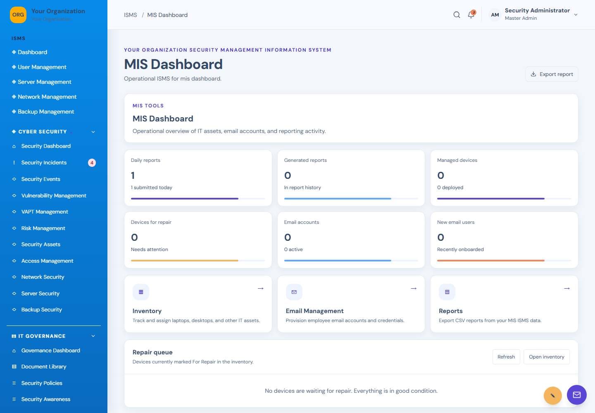This screenshot has height=413, width=595.
Task: Collapse the IT Governance section chevron
Action: [93, 336]
